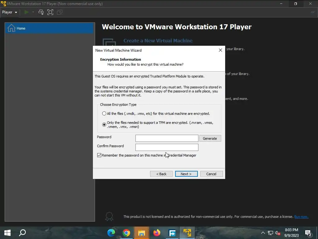This screenshot has height=239, width=318.
Task: Click the network tray icon
Action: coord(270,233)
